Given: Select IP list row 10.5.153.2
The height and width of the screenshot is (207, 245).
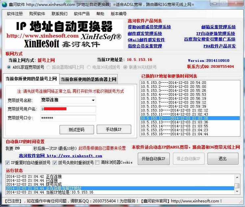Looking at the screenshot, I should [x=190, y=87].
